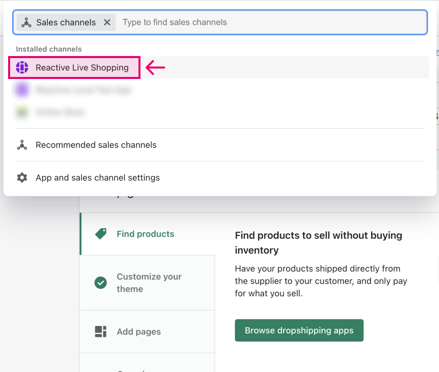Remove the Sales channels filter chip
Viewport: 439px width, 372px height.
click(107, 22)
